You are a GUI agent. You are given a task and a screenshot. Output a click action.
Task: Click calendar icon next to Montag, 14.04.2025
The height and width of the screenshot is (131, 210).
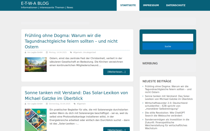click(47, 52)
